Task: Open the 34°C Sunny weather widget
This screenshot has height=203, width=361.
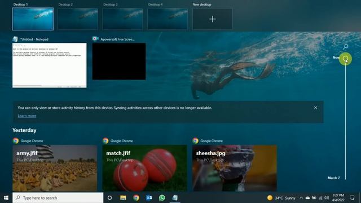Action: pyautogui.click(x=281, y=198)
